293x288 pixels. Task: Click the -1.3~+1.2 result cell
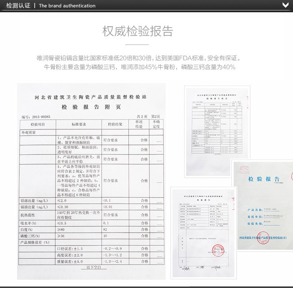[x=112, y=255]
